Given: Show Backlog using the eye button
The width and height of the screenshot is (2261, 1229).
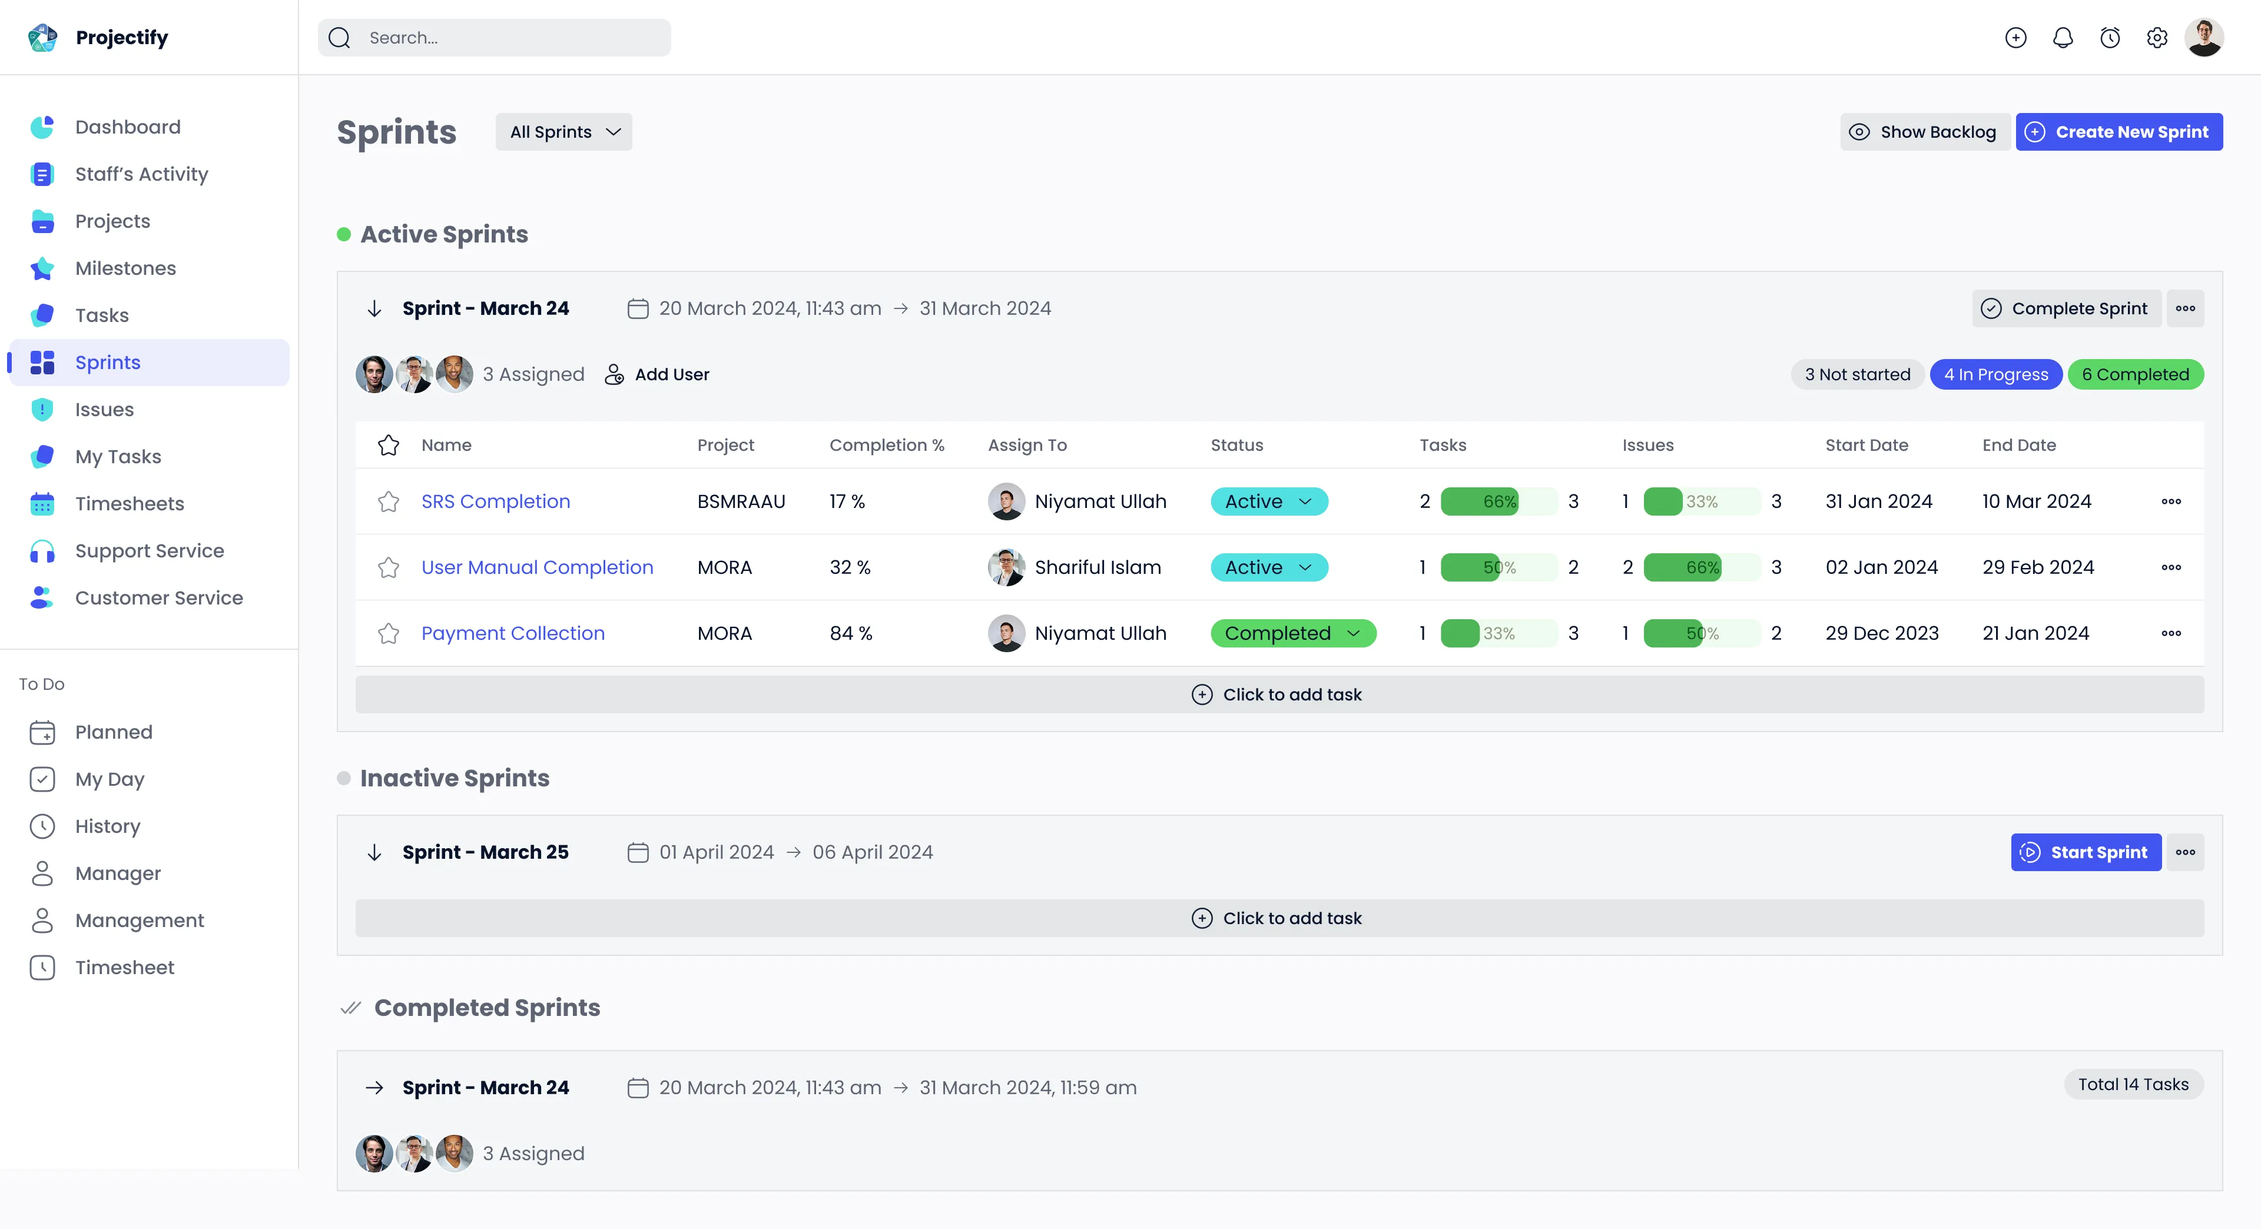Looking at the screenshot, I should (x=1925, y=132).
